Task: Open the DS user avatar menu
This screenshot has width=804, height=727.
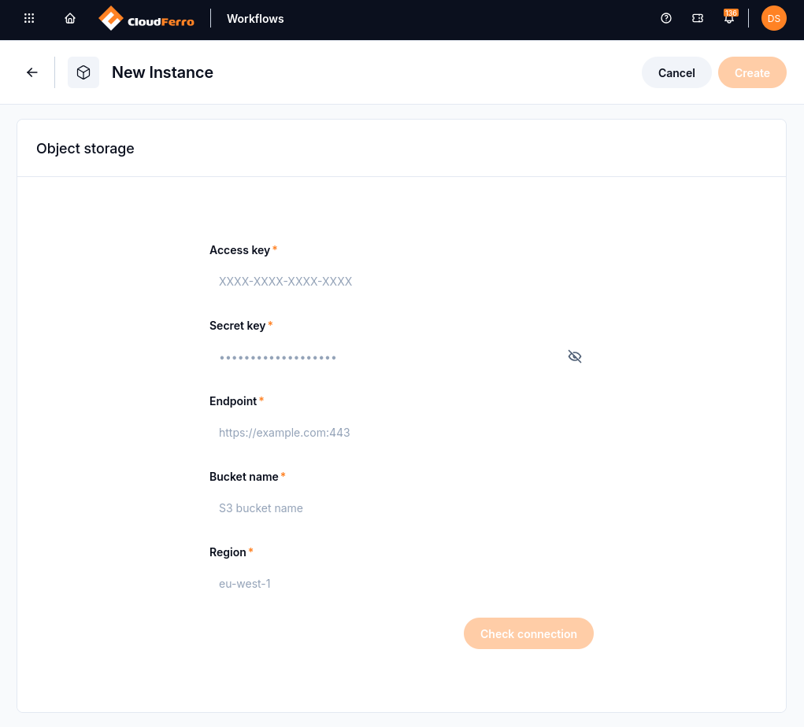Action: (x=774, y=18)
